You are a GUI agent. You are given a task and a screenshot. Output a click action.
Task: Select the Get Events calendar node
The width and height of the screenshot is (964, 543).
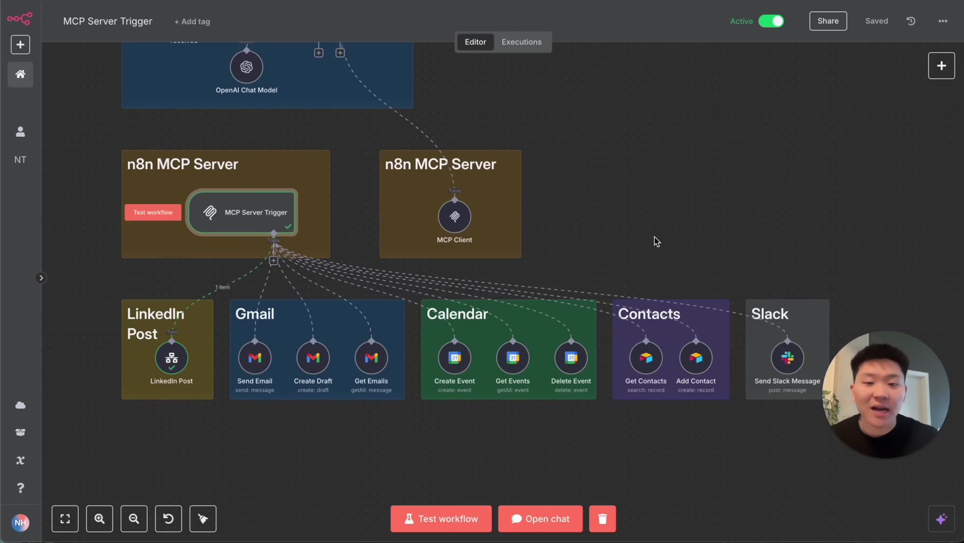pyautogui.click(x=513, y=358)
